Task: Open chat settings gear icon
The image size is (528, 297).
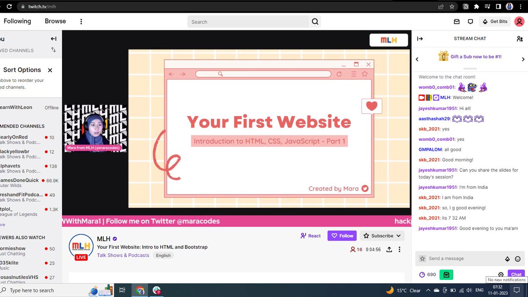Action: [501, 275]
